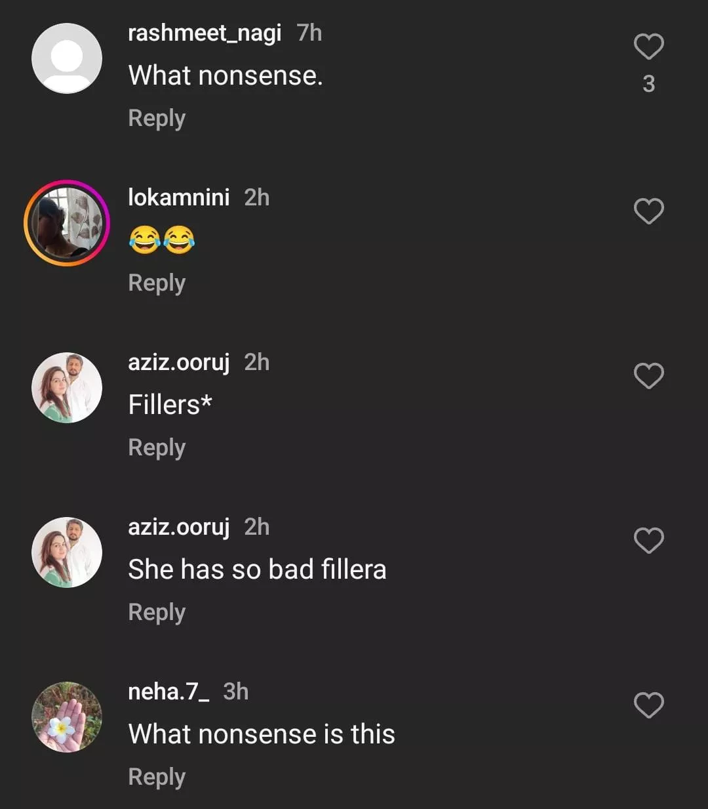Go to neha.7_'s profile via username
The width and height of the screenshot is (708, 809).
point(168,692)
